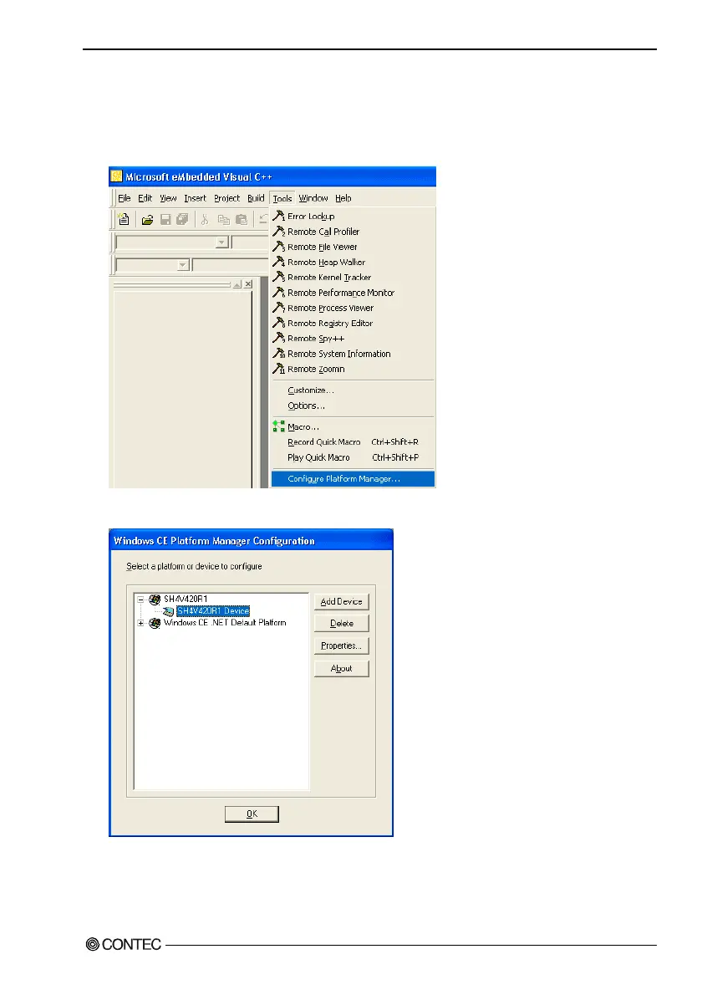Choose Play Quick Macro menu item
This screenshot has height=995, width=702.
353,457
